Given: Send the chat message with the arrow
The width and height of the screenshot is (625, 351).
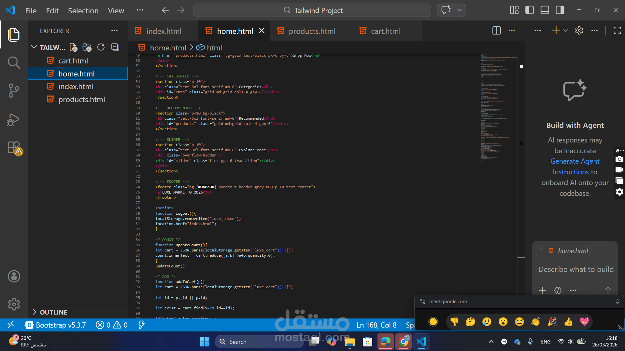Looking at the screenshot, I should [608, 290].
